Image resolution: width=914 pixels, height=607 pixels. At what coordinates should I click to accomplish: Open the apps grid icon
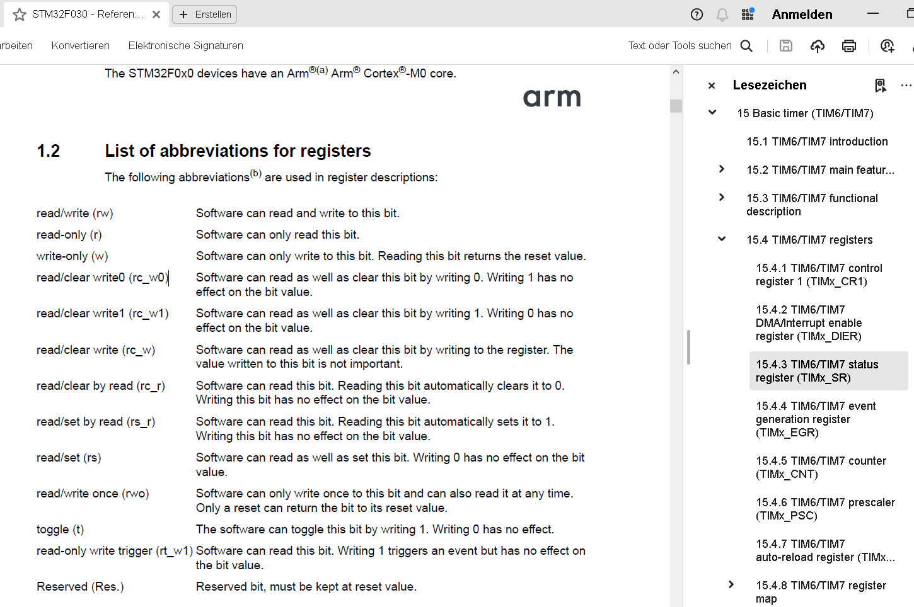coord(748,14)
